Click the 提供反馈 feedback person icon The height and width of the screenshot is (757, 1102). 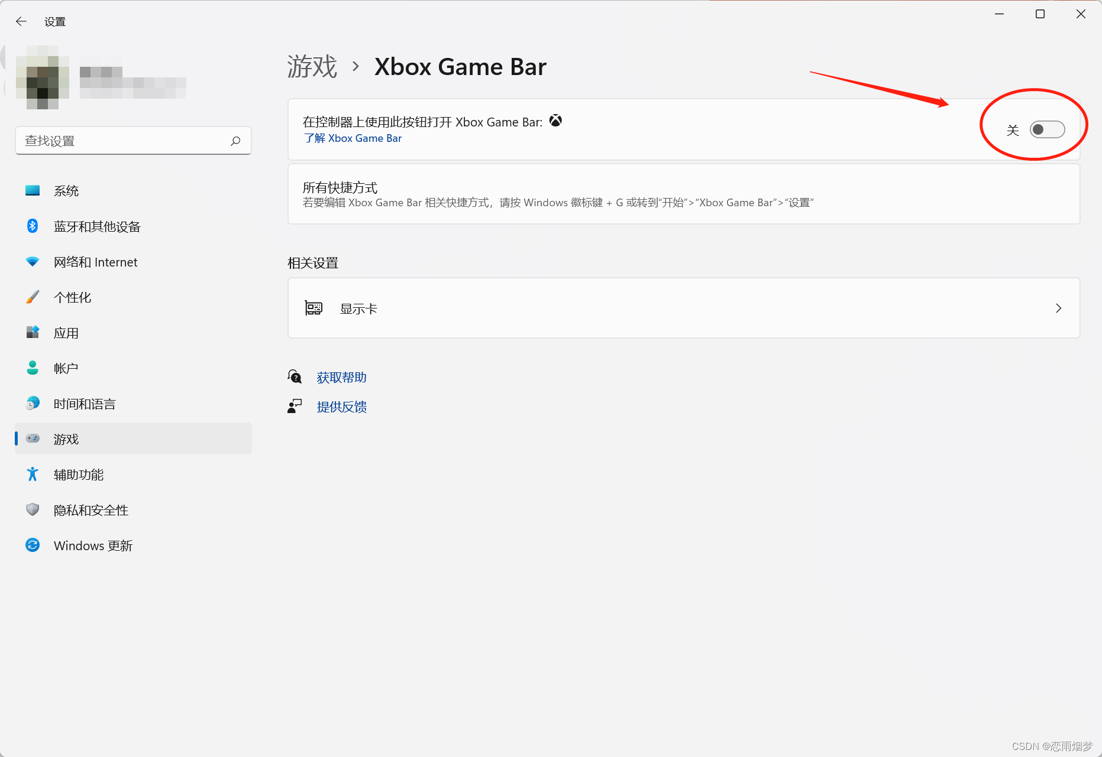click(x=295, y=406)
